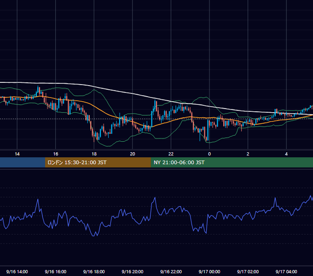Click the hour label 4 on the price chart axis
The height and width of the screenshot is (276, 313).
[286, 154]
